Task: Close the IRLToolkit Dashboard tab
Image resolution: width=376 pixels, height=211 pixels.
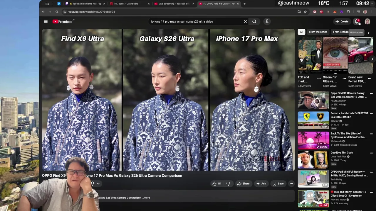Action: tap(149, 4)
